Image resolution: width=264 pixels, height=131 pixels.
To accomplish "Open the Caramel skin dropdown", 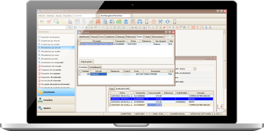I will pyautogui.click(x=97, y=16).
